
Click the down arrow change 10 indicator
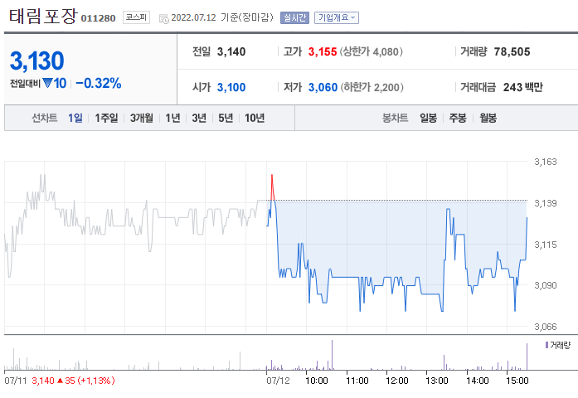(54, 83)
